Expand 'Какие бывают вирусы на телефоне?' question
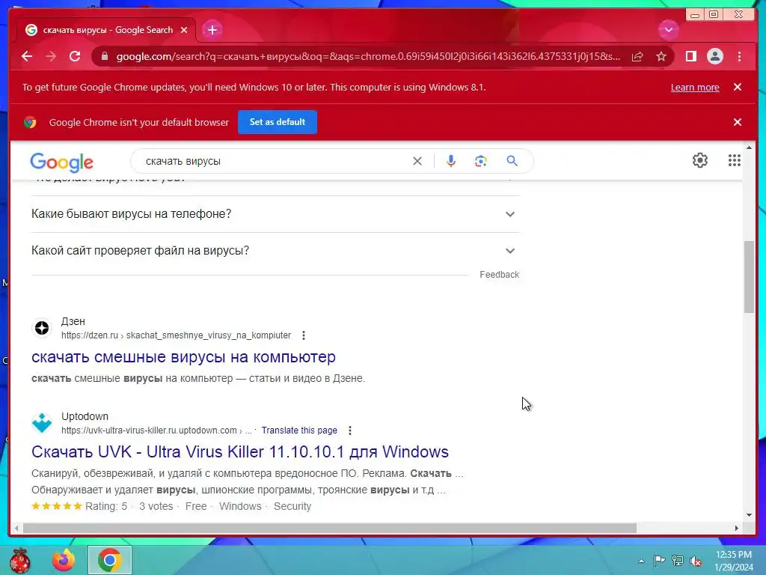 click(275, 214)
